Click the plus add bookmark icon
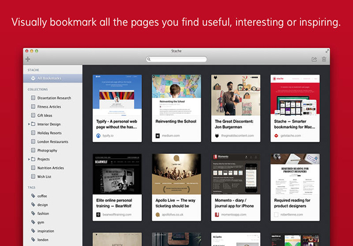The width and height of the screenshot is (353, 246). click(x=28, y=59)
